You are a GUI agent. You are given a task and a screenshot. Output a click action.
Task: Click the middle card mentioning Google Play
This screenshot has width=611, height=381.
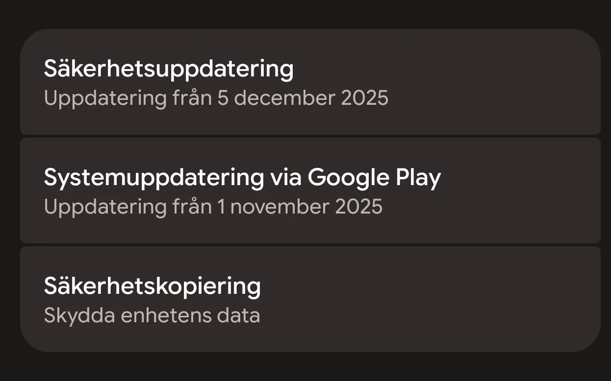pyautogui.click(x=310, y=190)
